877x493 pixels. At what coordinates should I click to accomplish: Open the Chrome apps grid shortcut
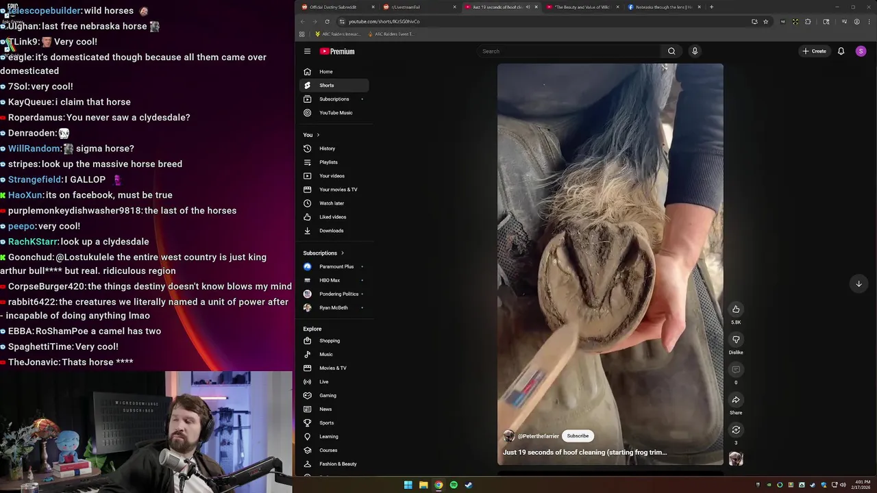click(301, 34)
